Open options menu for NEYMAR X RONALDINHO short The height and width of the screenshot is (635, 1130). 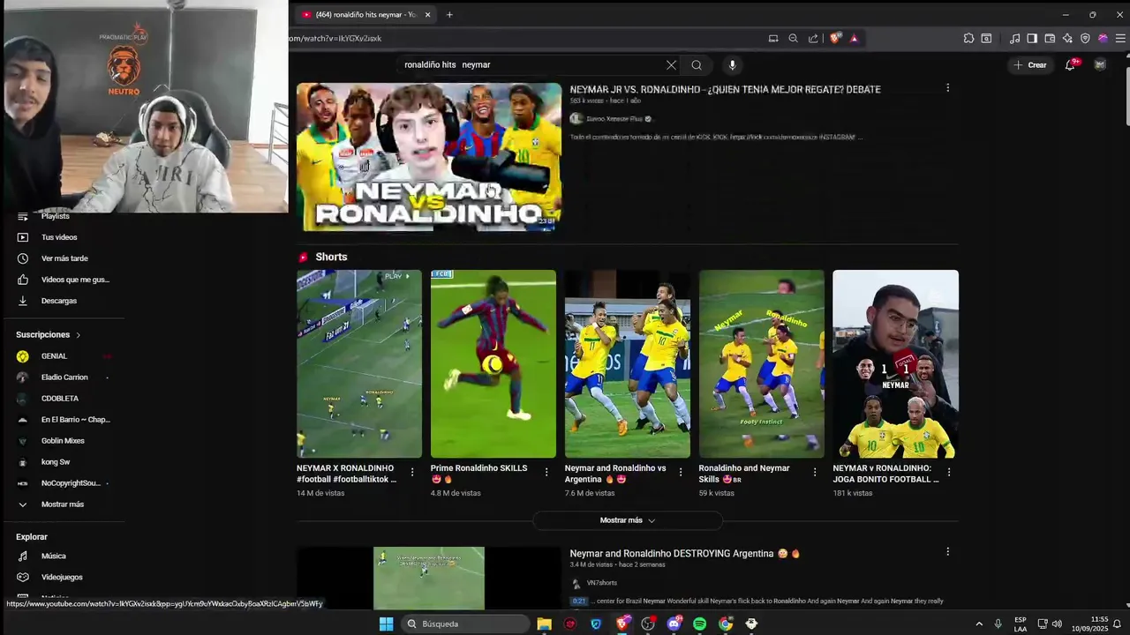click(x=412, y=473)
